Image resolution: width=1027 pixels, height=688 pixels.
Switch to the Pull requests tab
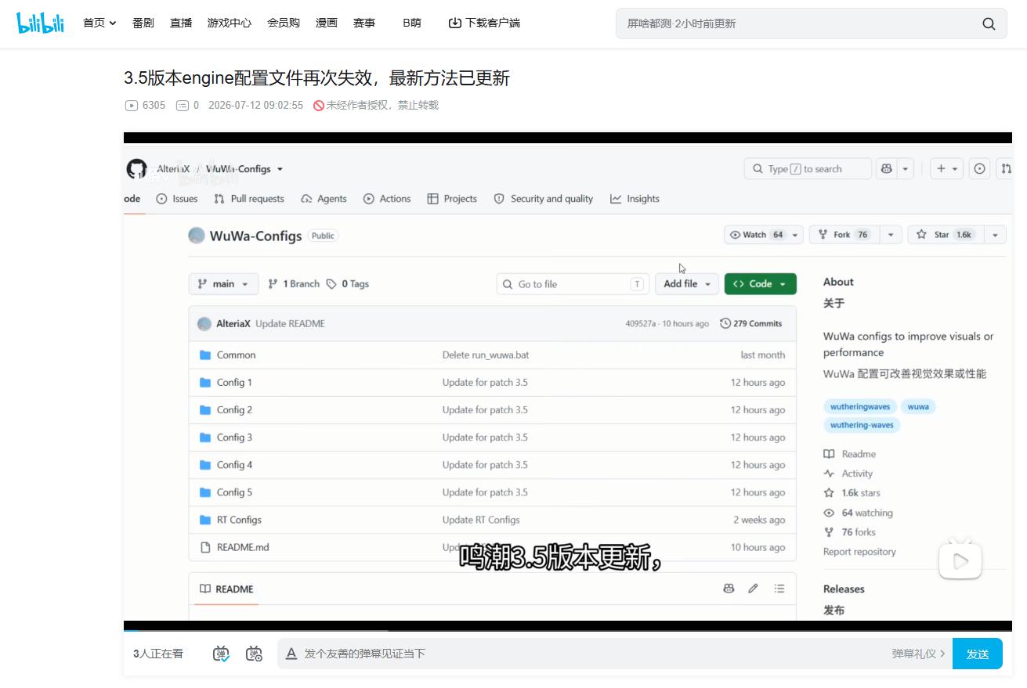(x=249, y=199)
